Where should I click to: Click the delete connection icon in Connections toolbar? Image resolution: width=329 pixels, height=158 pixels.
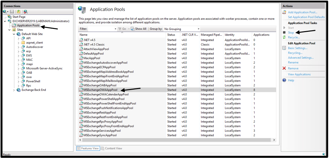click(x=26, y=12)
